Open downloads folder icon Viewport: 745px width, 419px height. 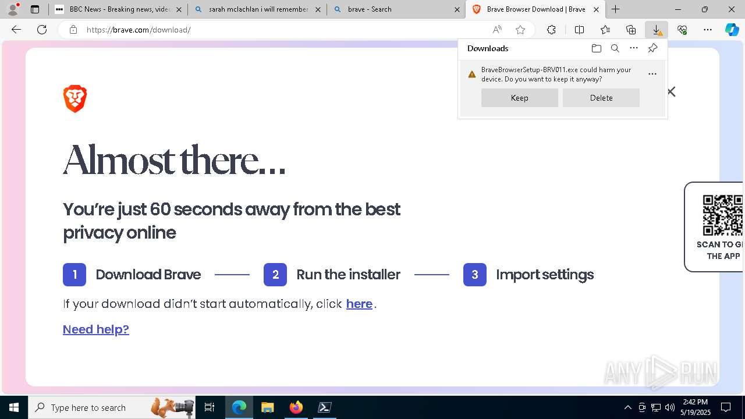coord(596,48)
